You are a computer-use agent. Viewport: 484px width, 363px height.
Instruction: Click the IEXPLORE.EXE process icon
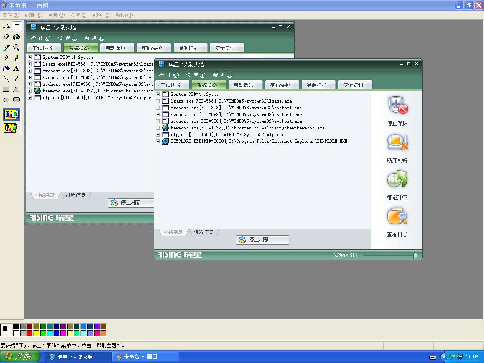[x=166, y=141]
